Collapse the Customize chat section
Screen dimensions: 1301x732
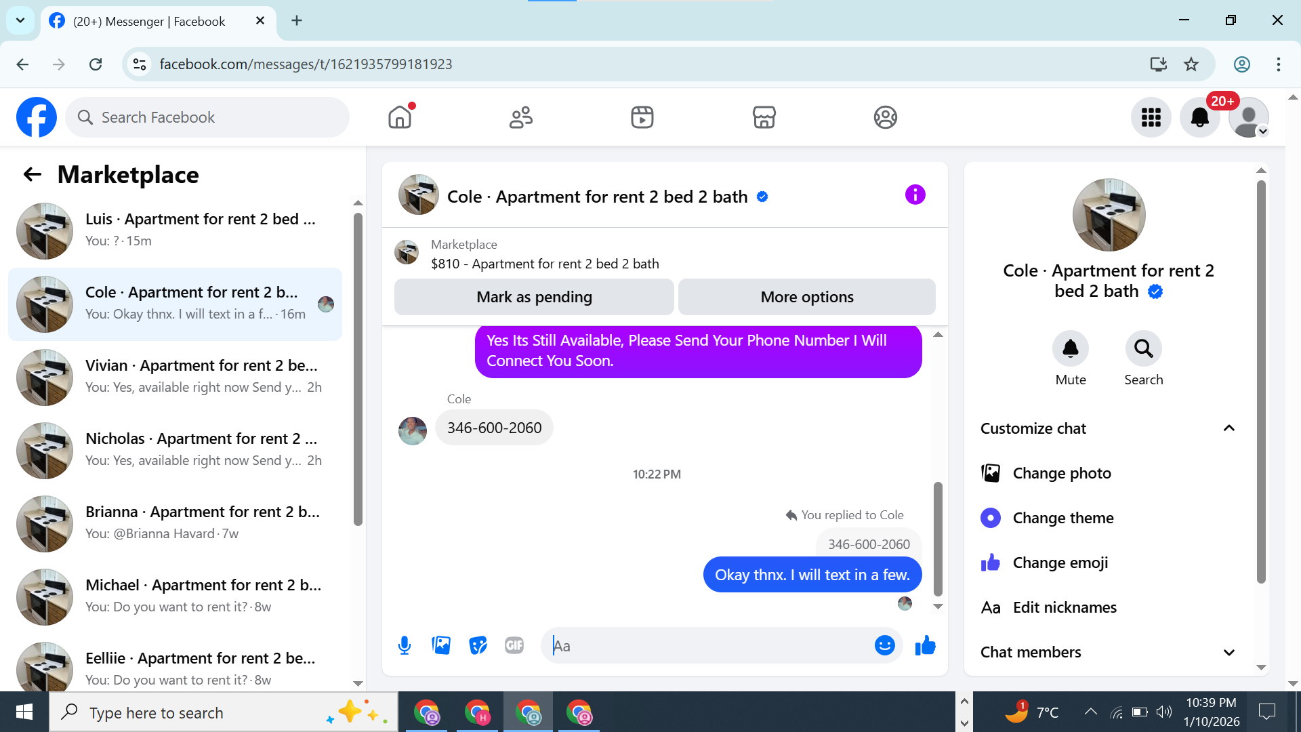point(1228,428)
